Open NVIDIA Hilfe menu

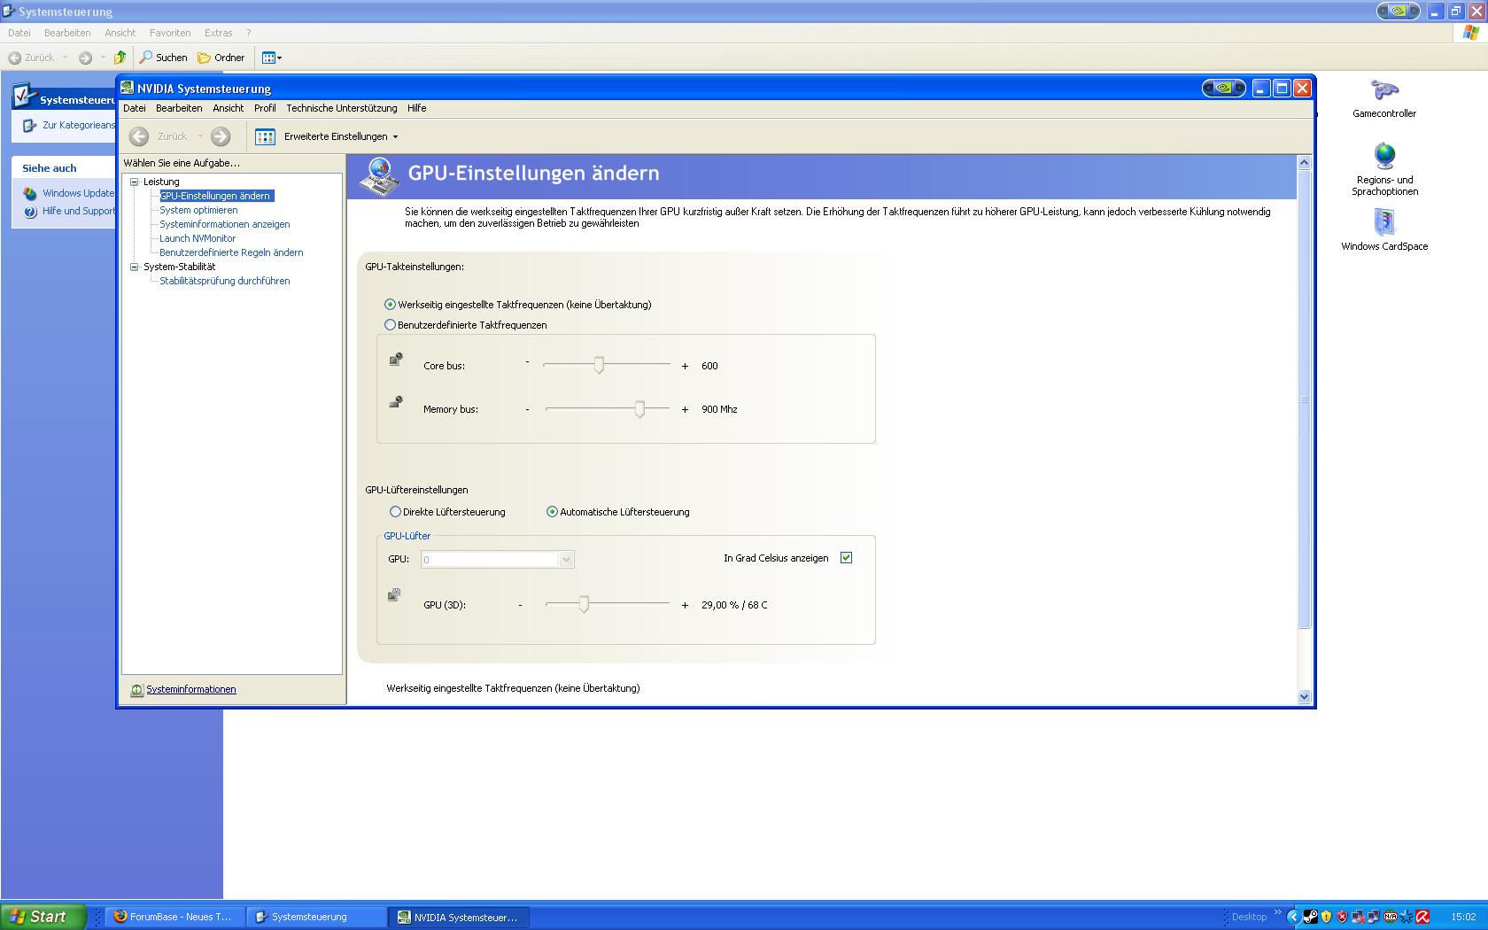tap(417, 108)
